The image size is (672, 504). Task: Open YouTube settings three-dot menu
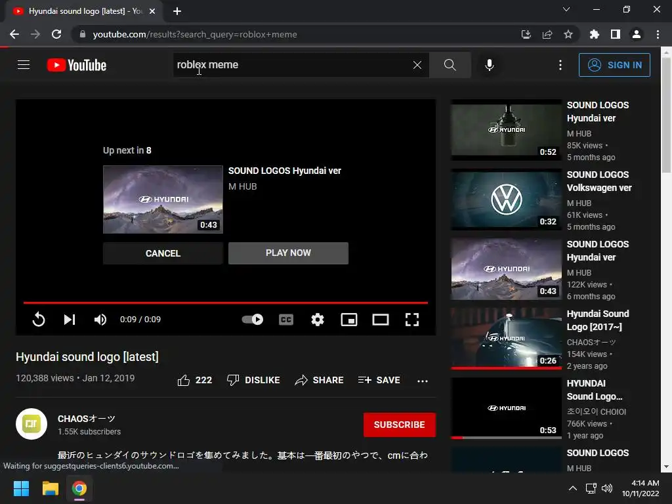(x=560, y=65)
